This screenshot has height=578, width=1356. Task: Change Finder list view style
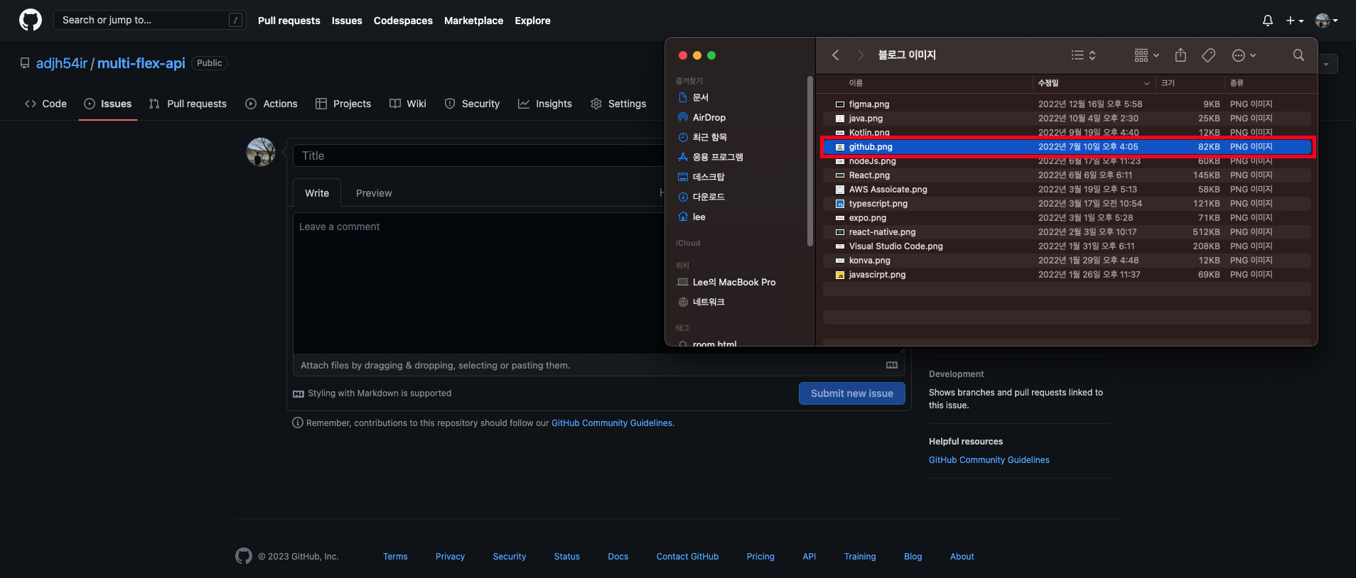1083,55
